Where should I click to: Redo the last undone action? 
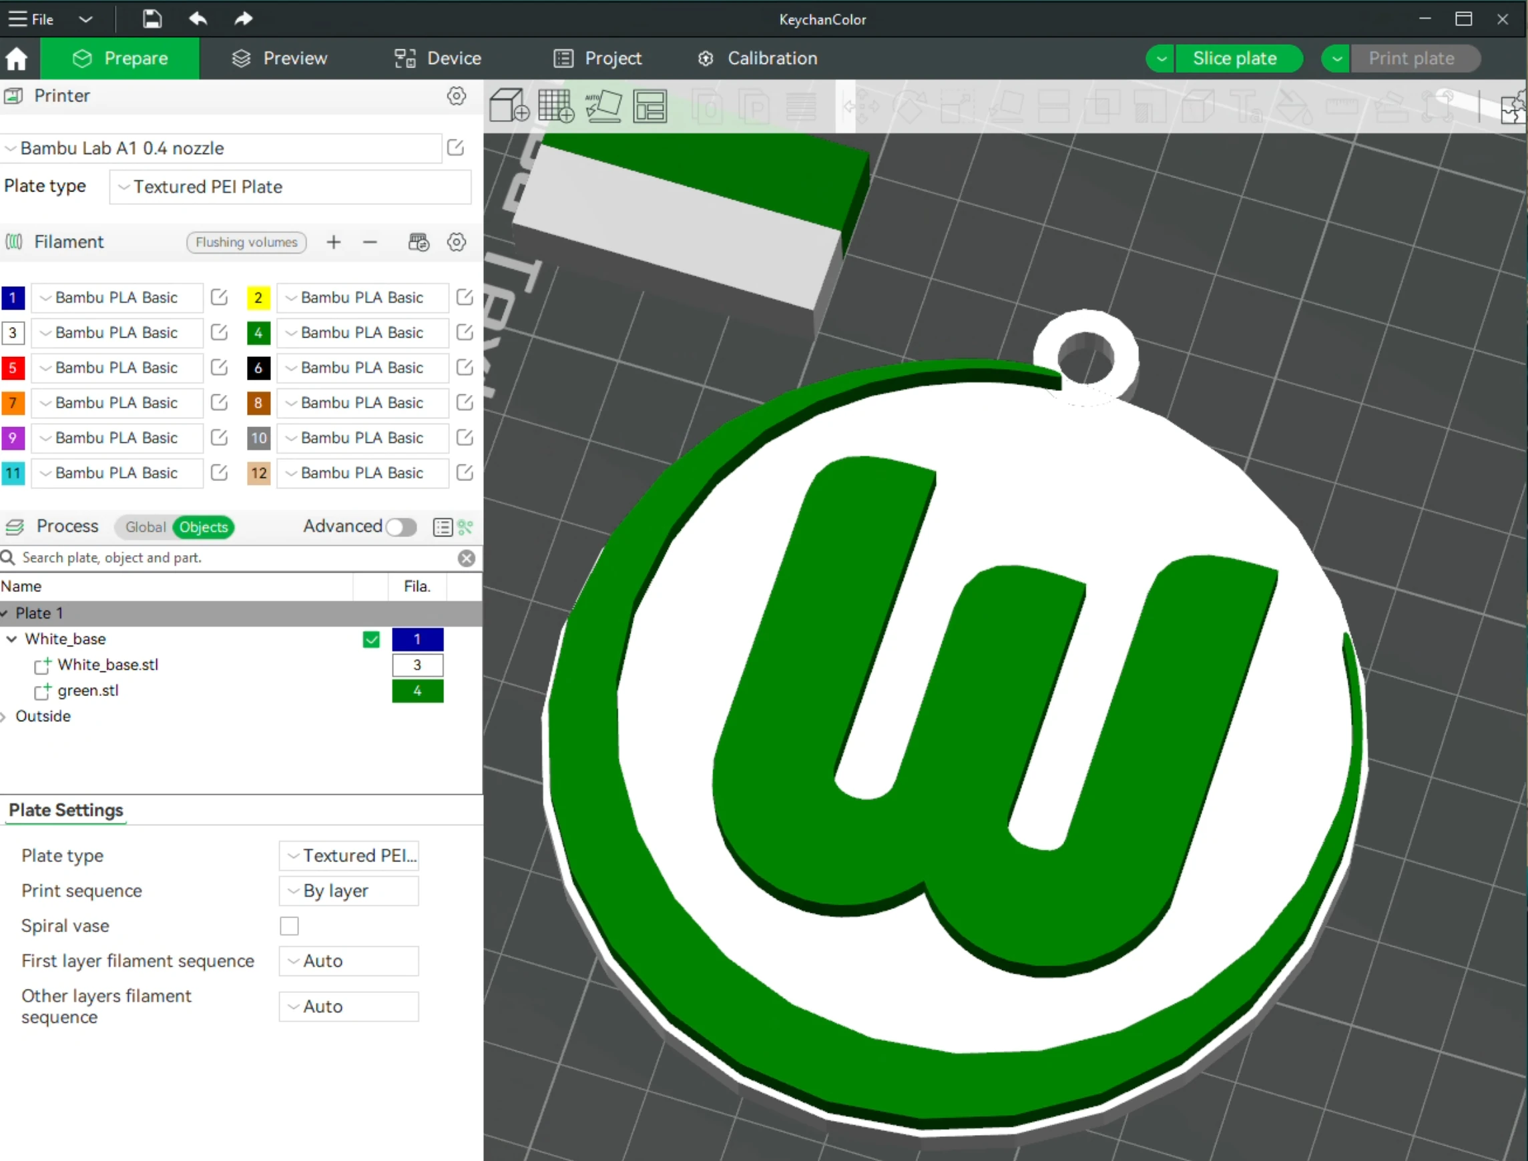(x=244, y=19)
